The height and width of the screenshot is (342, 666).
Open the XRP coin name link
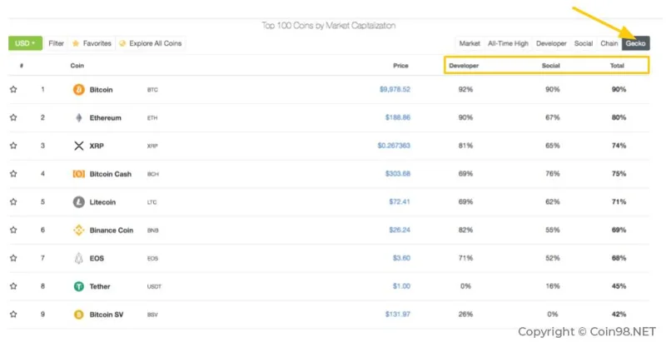pyautogui.click(x=97, y=146)
